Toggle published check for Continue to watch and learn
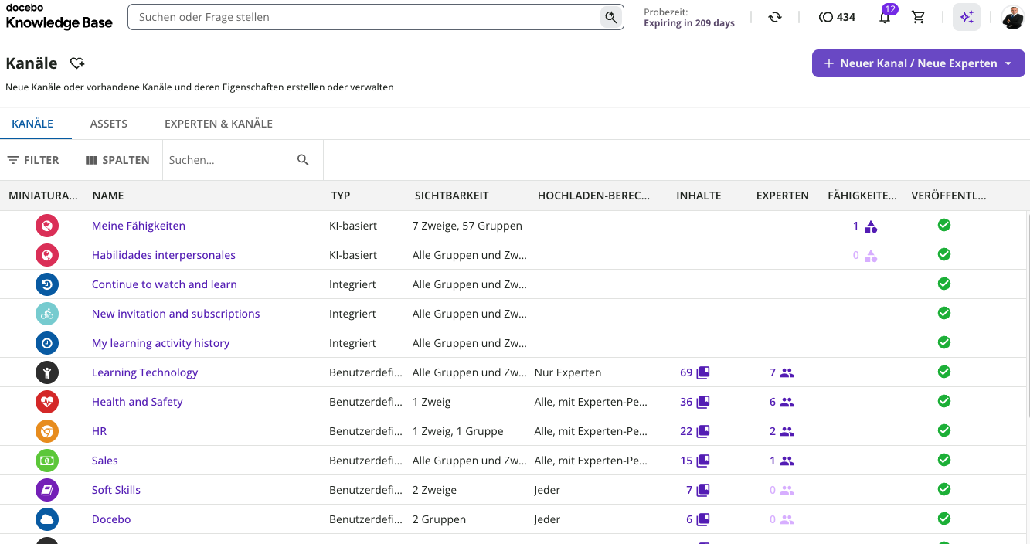The width and height of the screenshot is (1030, 544). click(x=943, y=284)
